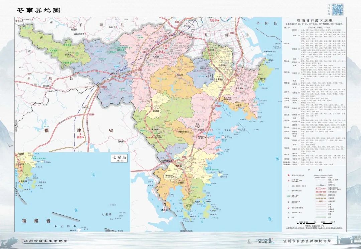Click the 沙埕镇 town label
Screen dimensions: 361x249
pyautogui.click(x=164, y=210)
